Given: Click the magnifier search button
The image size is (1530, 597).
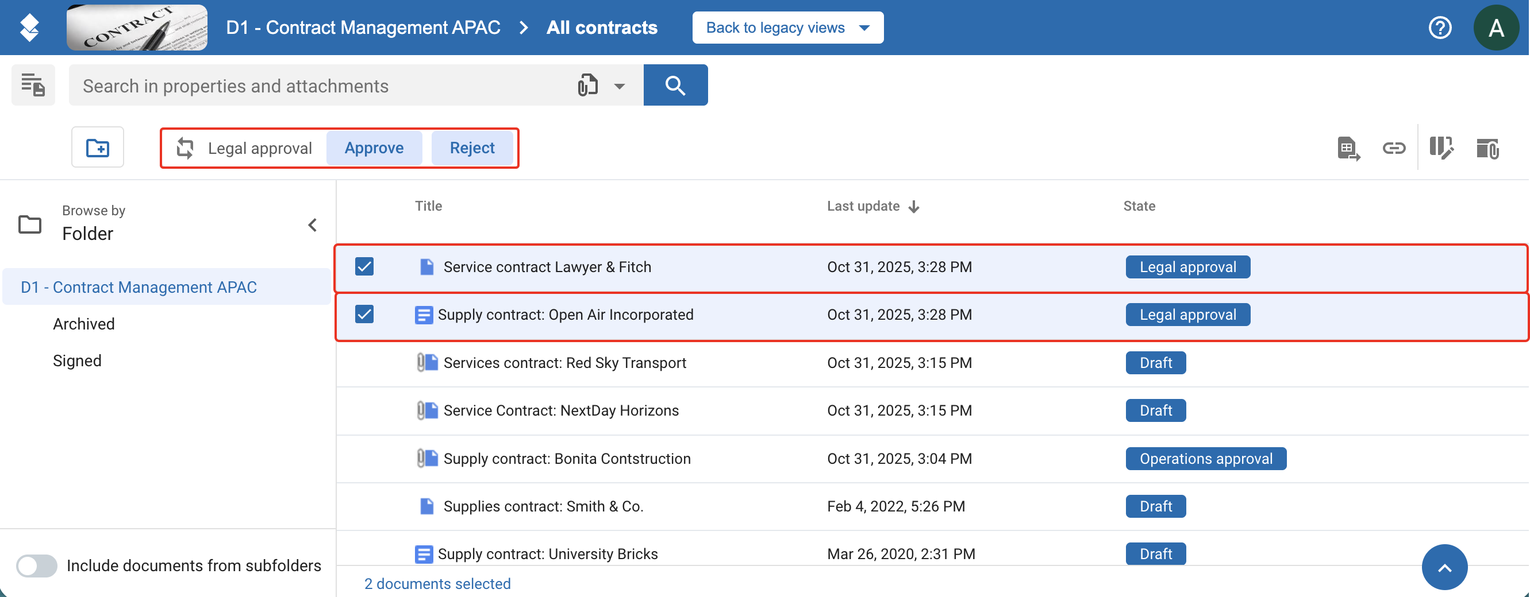Looking at the screenshot, I should (675, 85).
